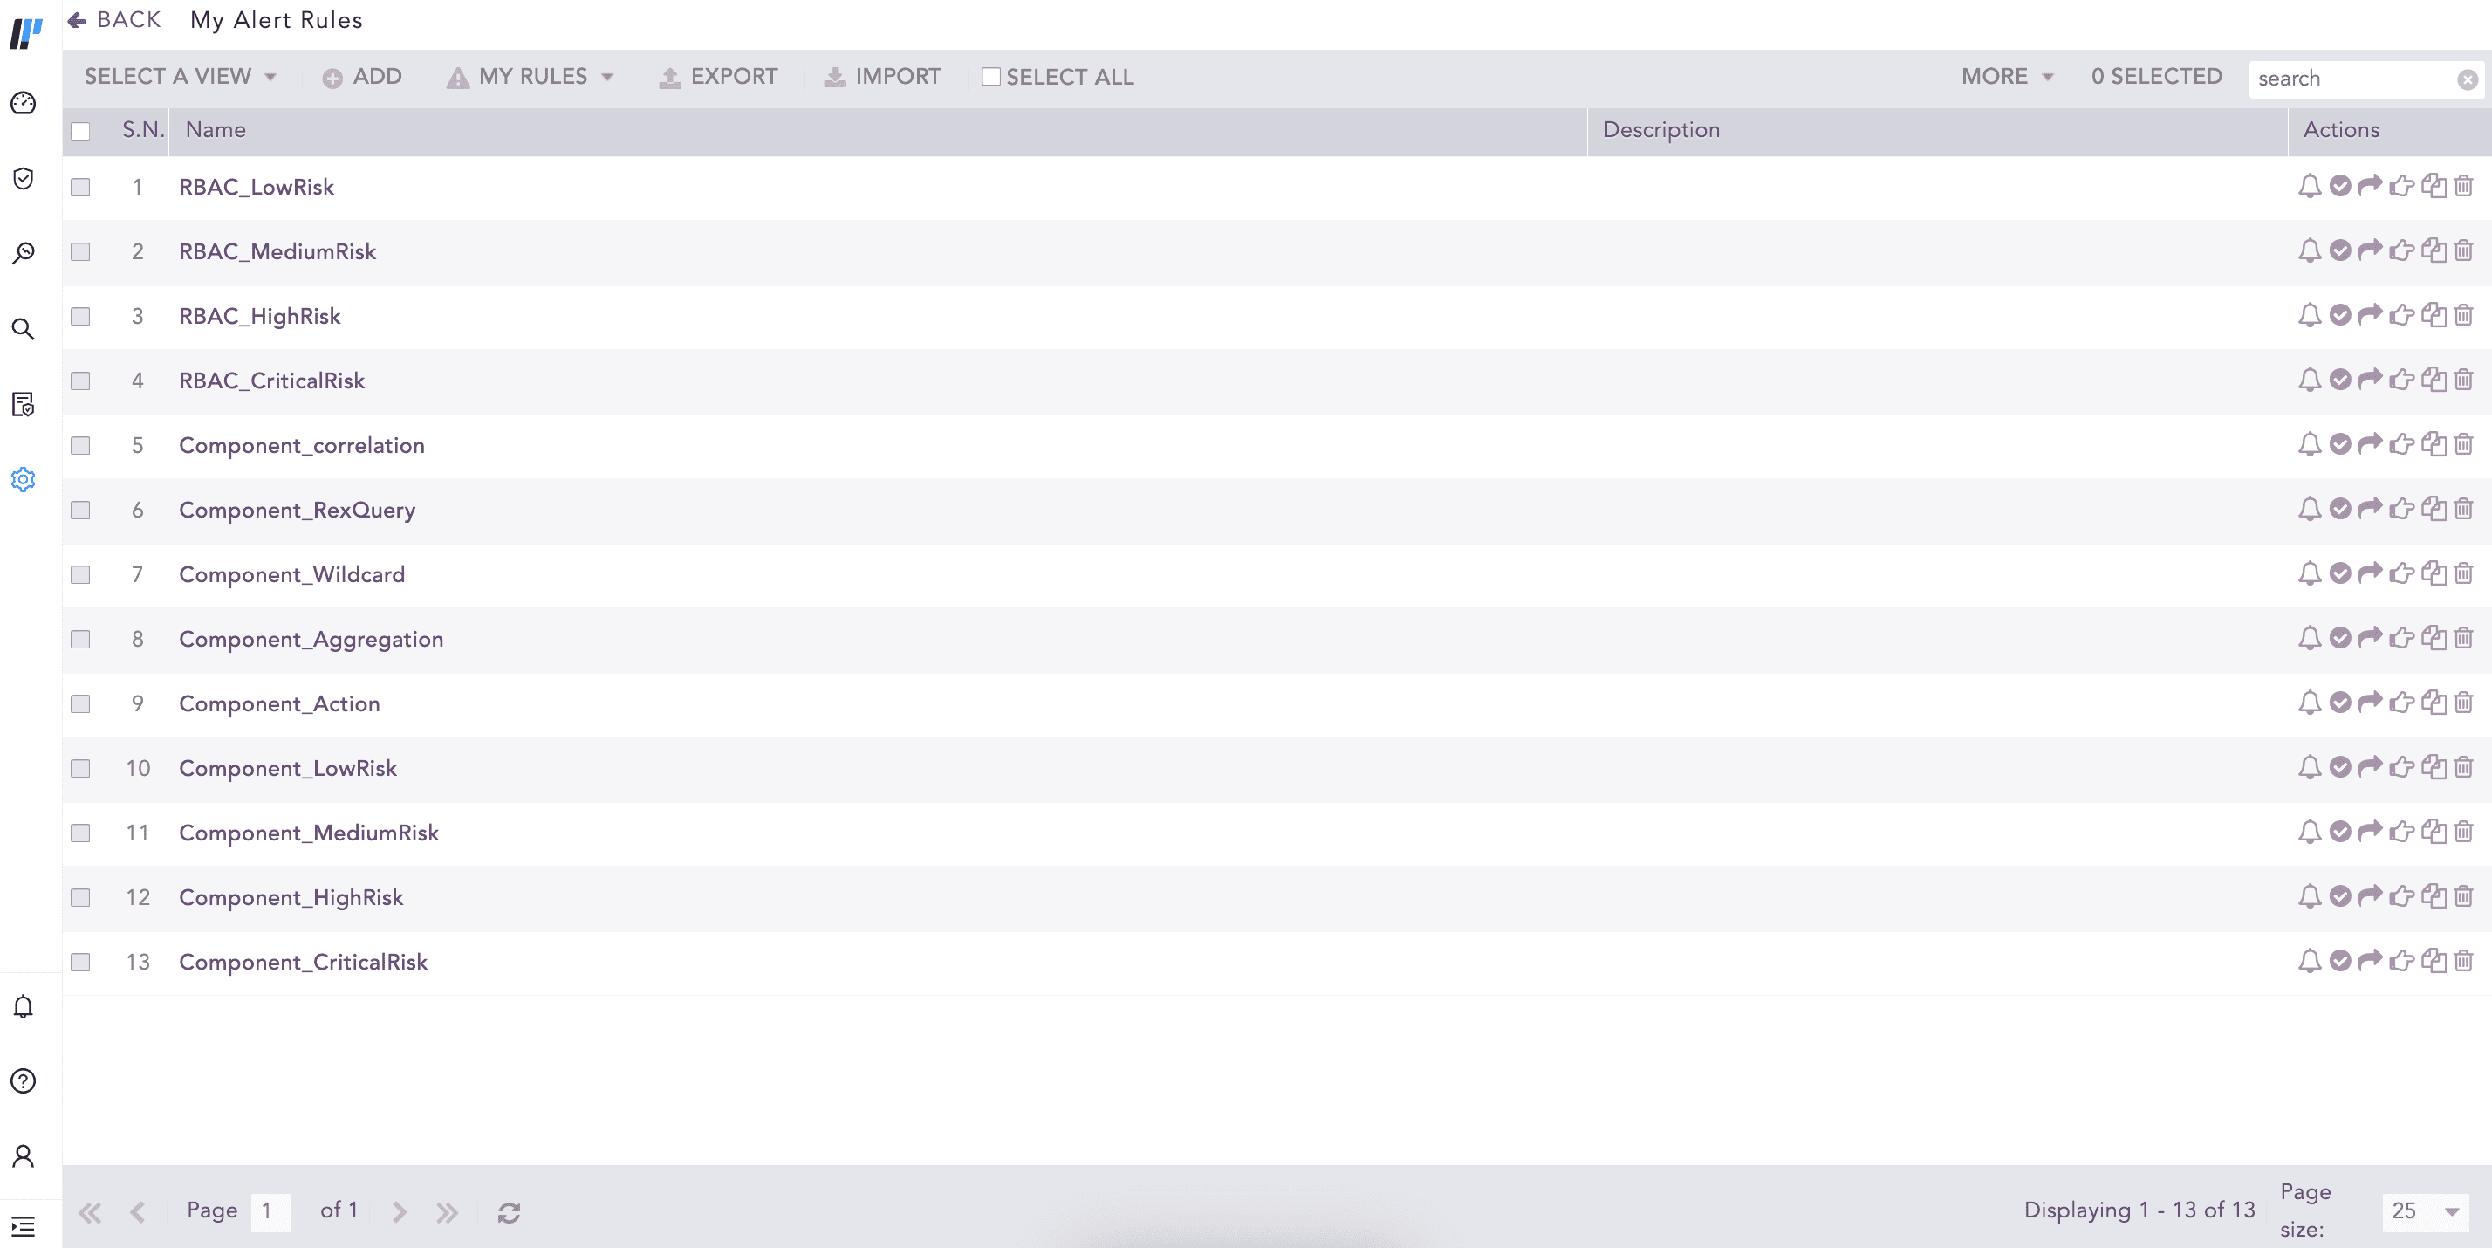Open Settings via the gear icon

click(23, 480)
